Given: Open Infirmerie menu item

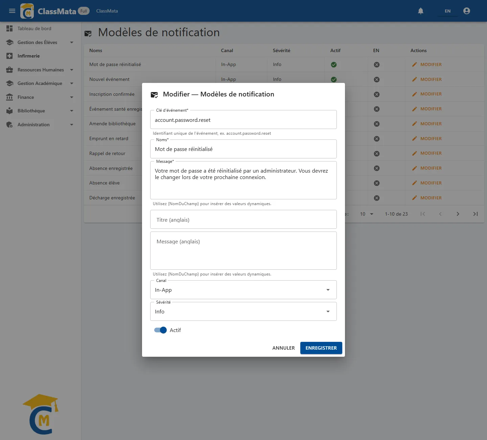Looking at the screenshot, I should point(40,56).
